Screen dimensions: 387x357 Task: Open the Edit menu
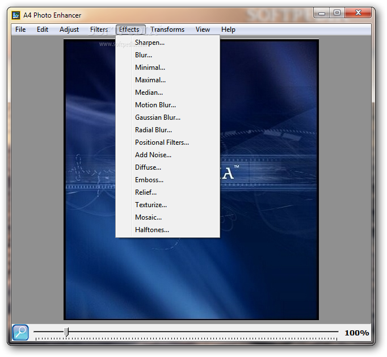pyautogui.click(x=43, y=30)
